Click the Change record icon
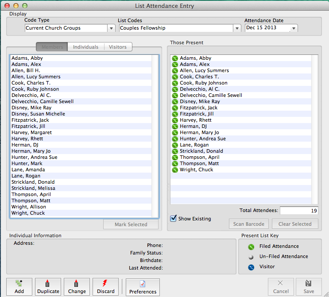This screenshot has width=329, height=297. tap(77, 284)
